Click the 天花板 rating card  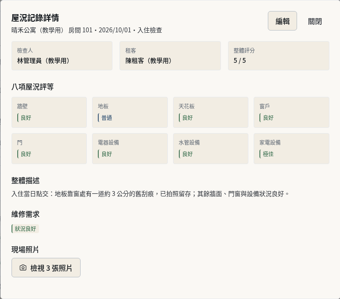tap(211, 112)
